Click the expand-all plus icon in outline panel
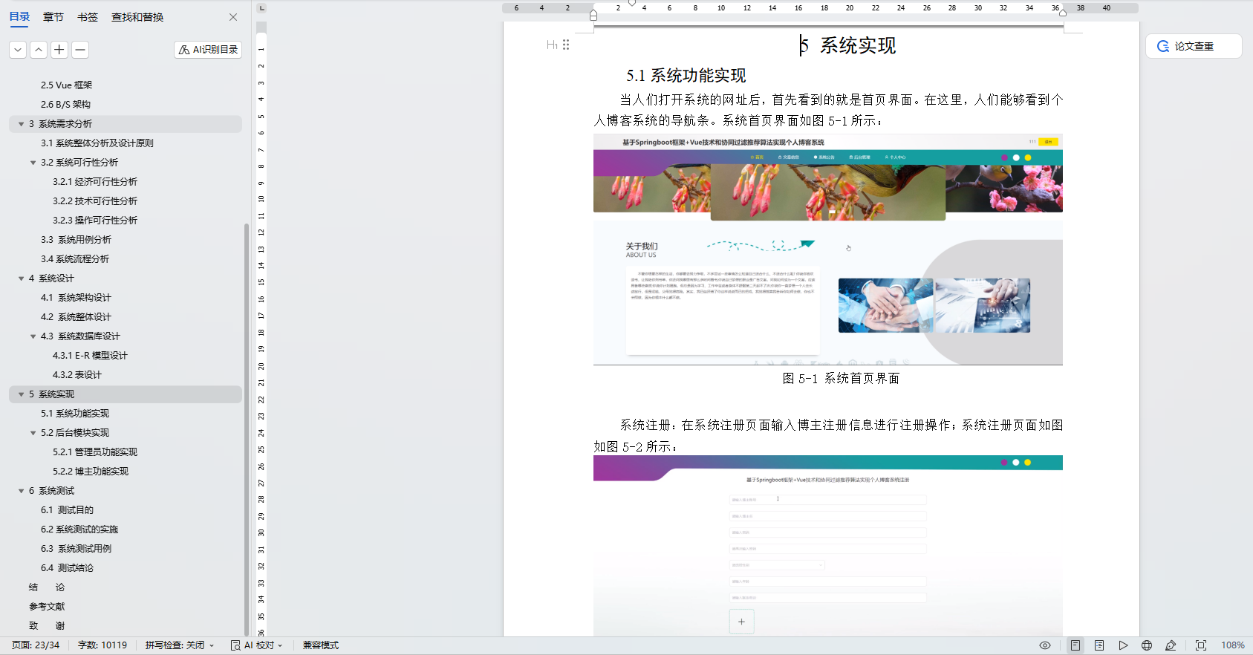 coord(59,50)
